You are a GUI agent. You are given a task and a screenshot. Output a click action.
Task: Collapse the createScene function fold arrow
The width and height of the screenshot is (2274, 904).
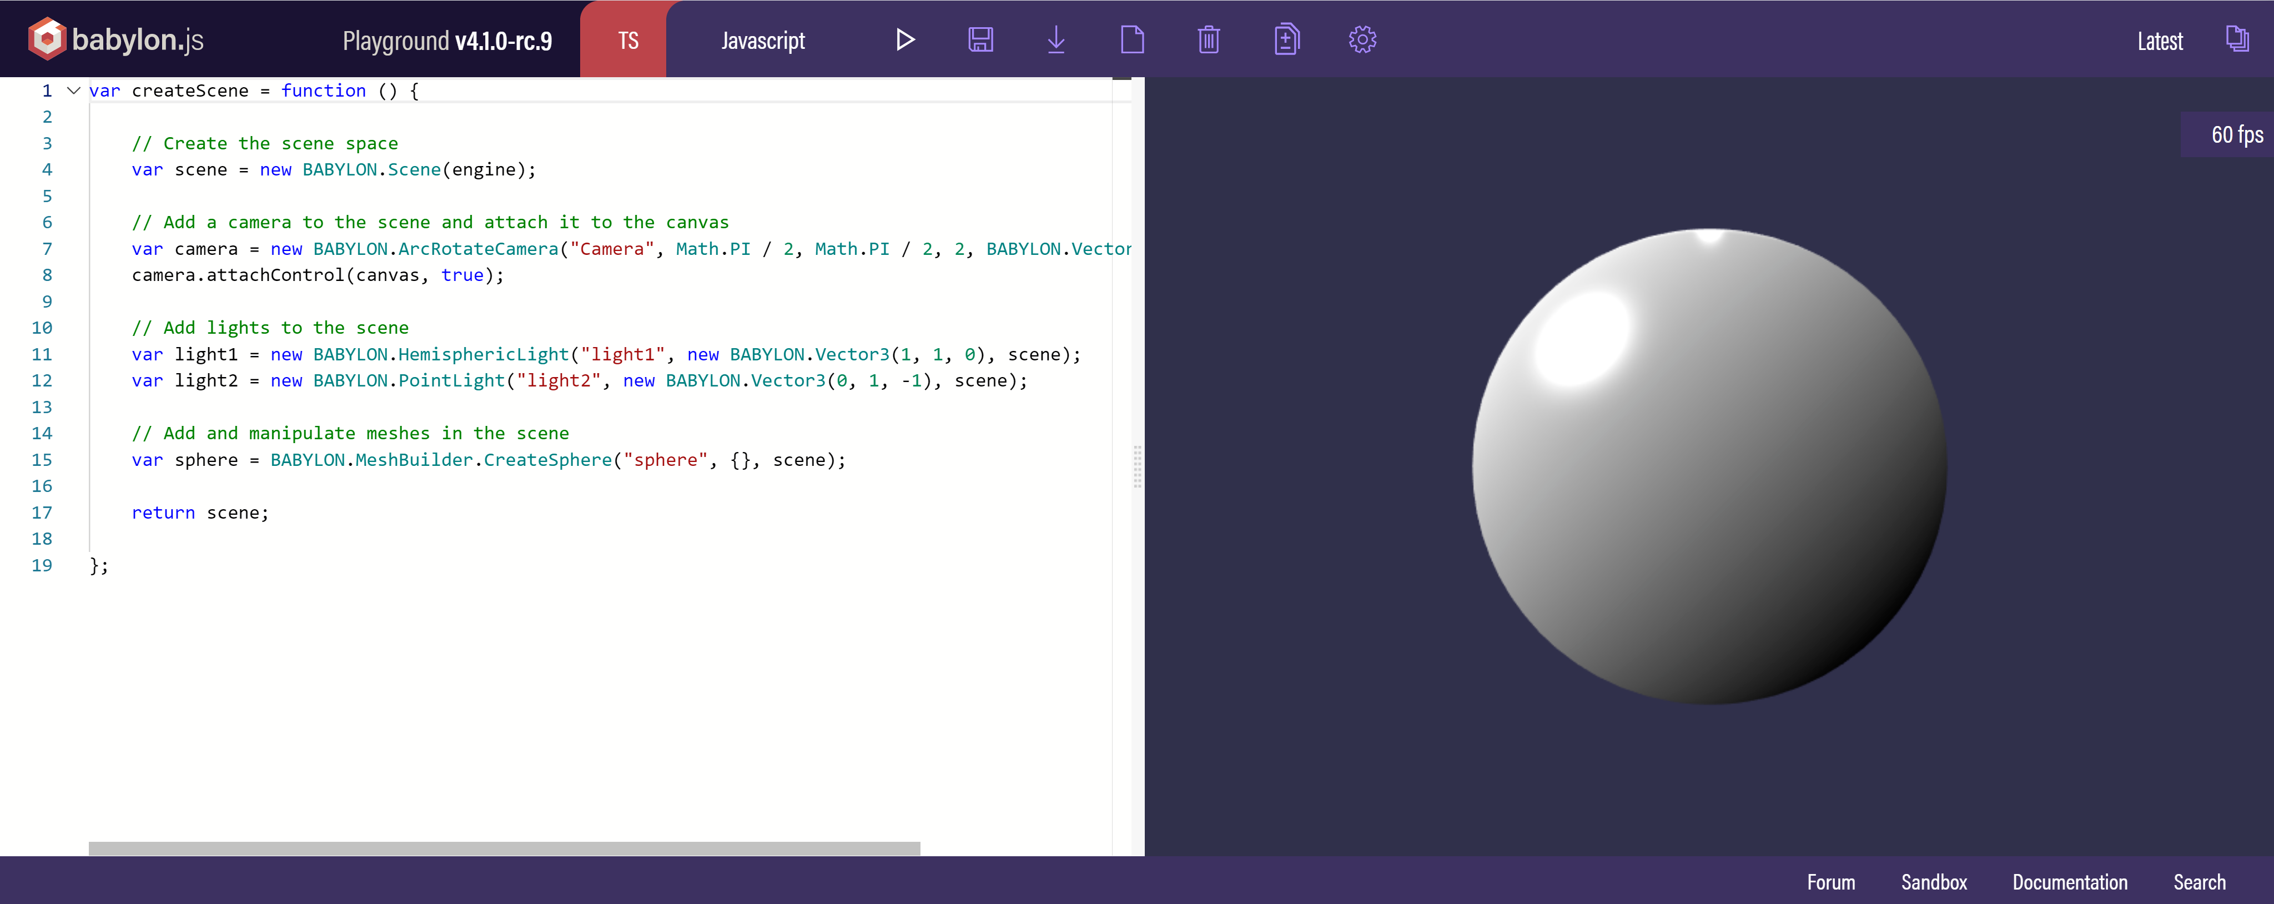point(74,90)
